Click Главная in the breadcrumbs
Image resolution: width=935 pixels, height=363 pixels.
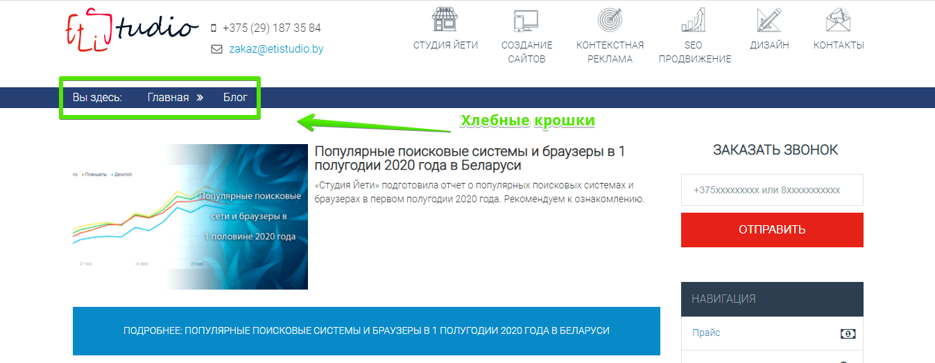[x=168, y=98]
